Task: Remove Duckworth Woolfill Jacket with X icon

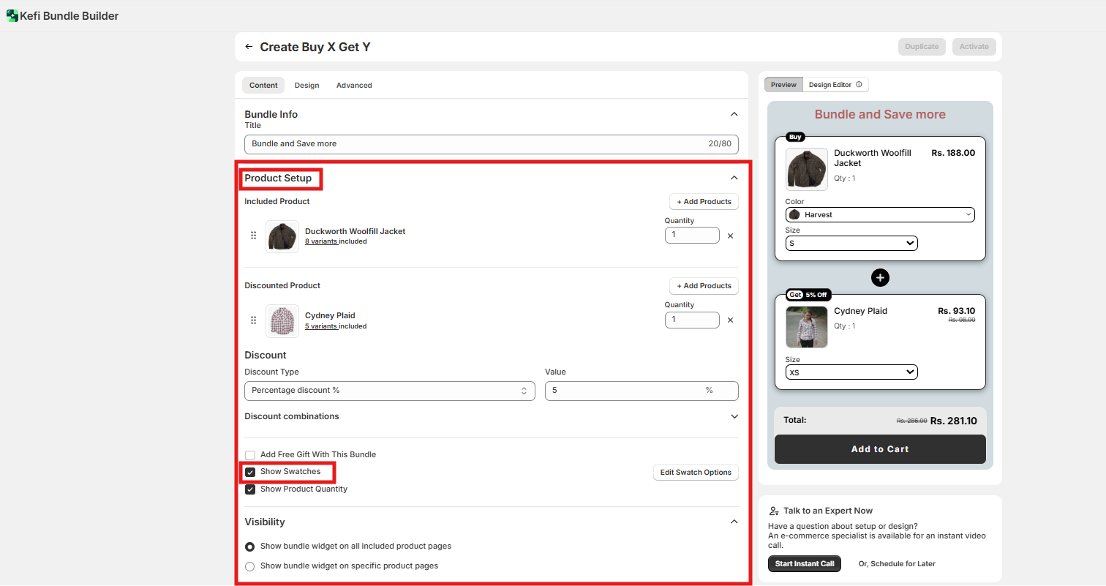Action: point(730,236)
